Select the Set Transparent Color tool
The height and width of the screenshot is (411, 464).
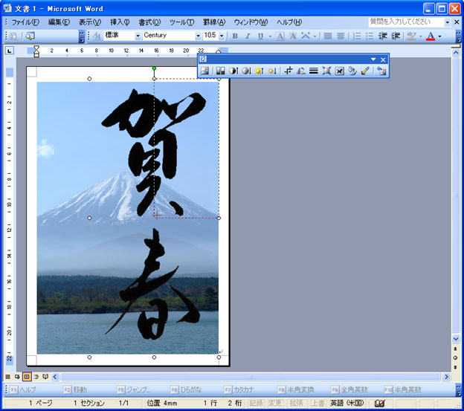(364, 71)
